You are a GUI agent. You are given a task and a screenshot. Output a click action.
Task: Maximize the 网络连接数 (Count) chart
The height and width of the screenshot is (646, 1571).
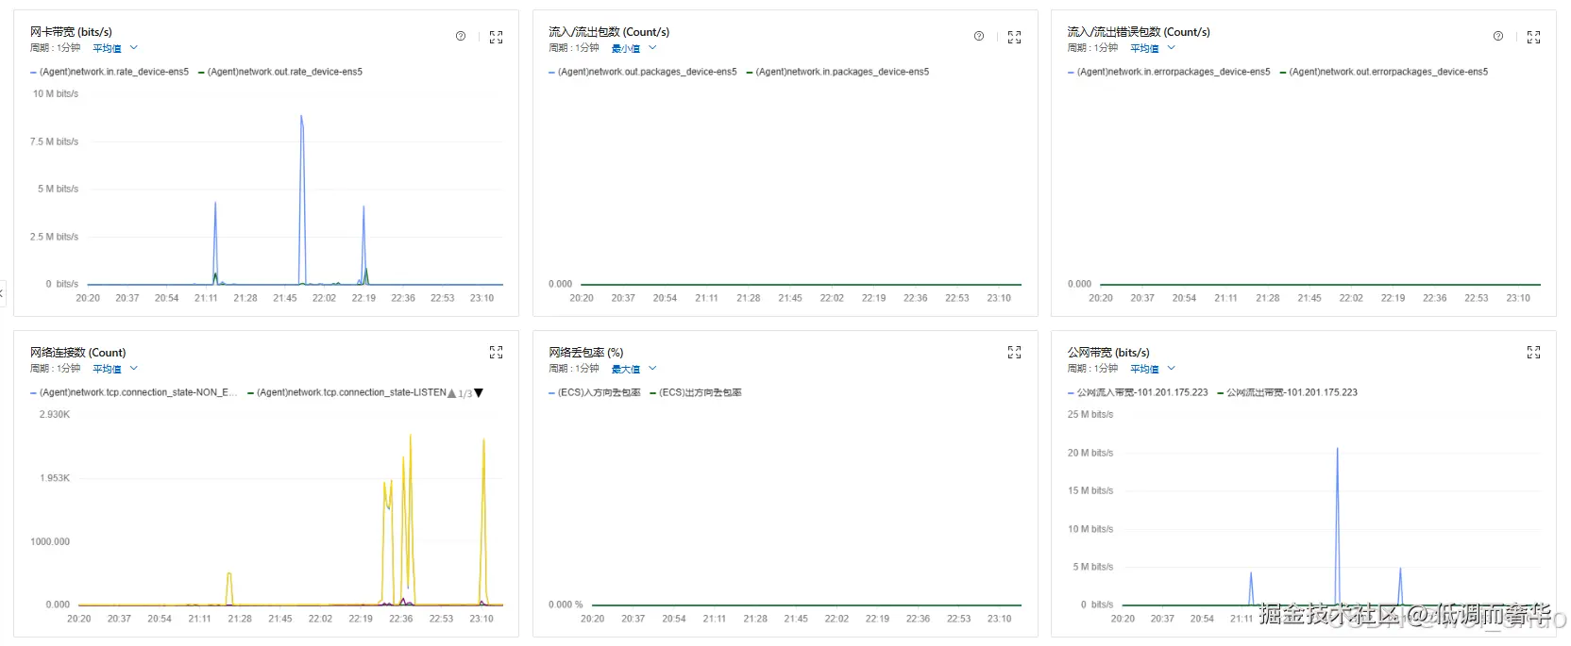pos(497,352)
